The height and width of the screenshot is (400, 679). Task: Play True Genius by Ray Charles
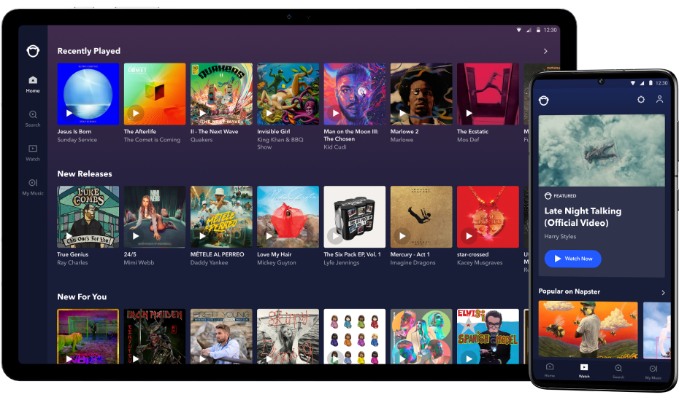(x=69, y=236)
